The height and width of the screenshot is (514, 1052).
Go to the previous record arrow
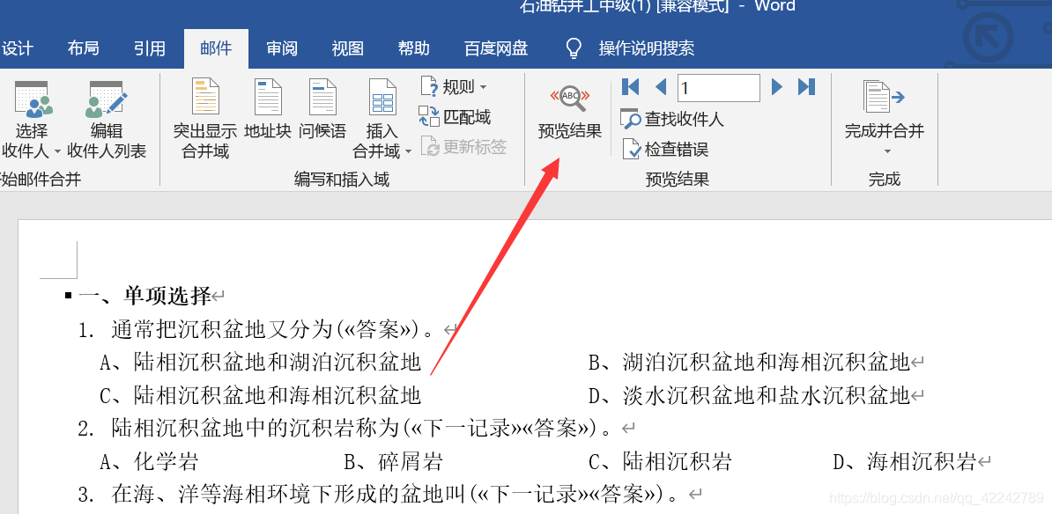tap(661, 86)
